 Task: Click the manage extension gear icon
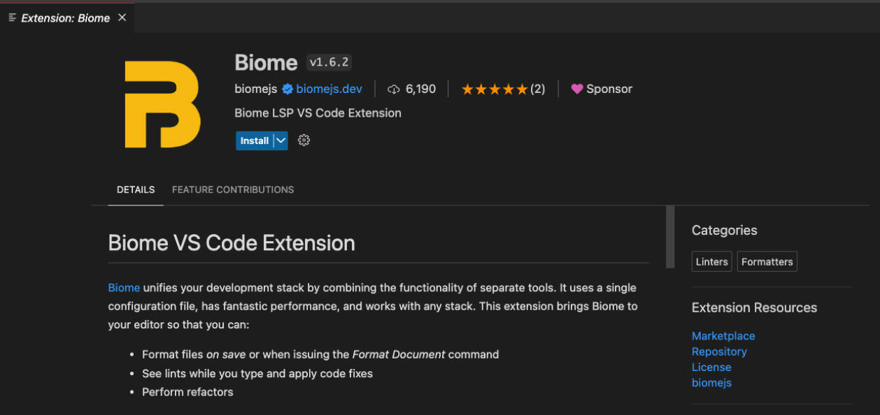[304, 140]
